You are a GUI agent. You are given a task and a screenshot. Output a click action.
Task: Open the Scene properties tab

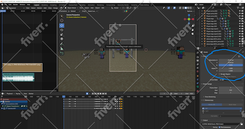(198, 68)
